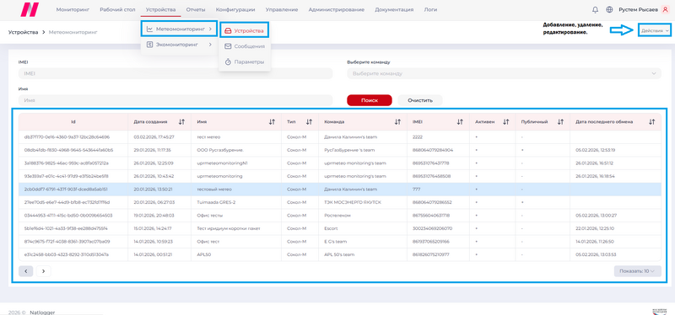The height and width of the screenshot is (315, 675).
Task: Click last exchange date "05.02.2026, 12:53:19"
Action: pyautogui.click(x=616, y=150)
